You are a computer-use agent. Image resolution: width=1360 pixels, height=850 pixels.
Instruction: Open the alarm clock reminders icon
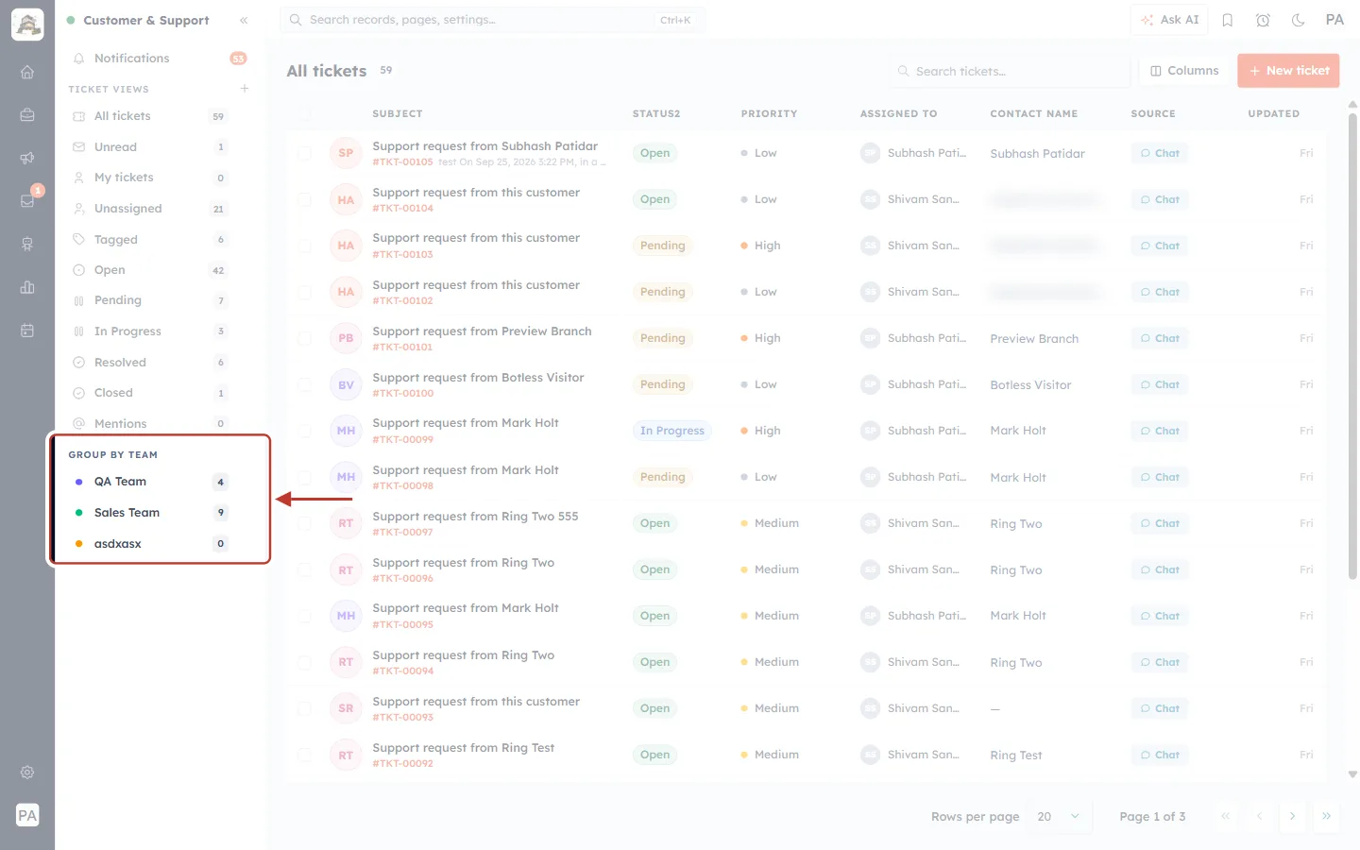1263,20
